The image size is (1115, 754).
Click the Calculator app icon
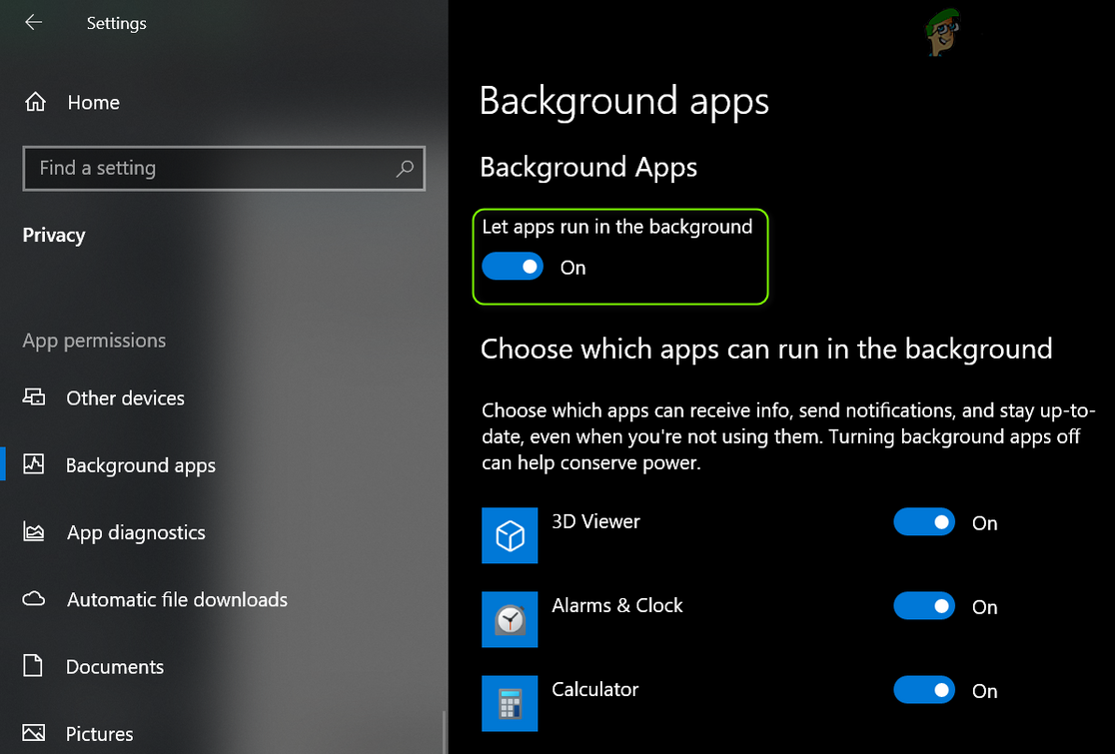point(510,703)
